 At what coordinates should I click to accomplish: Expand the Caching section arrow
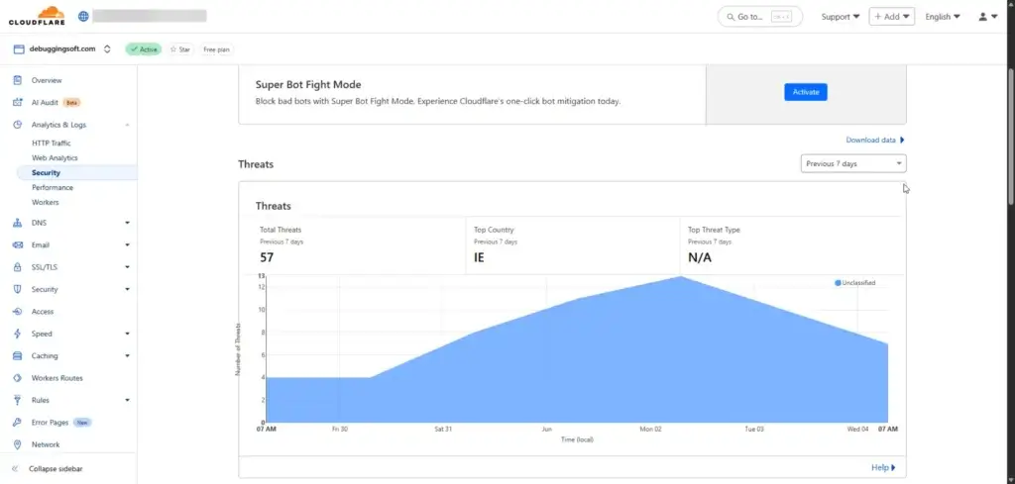pos(127,356)
